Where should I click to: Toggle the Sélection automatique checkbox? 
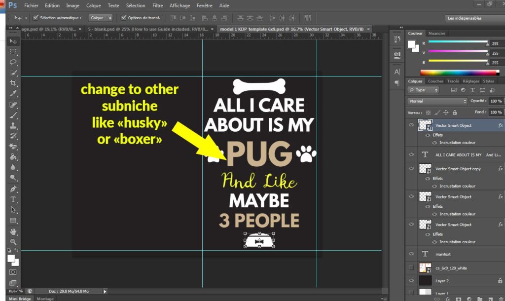[36, 18]
